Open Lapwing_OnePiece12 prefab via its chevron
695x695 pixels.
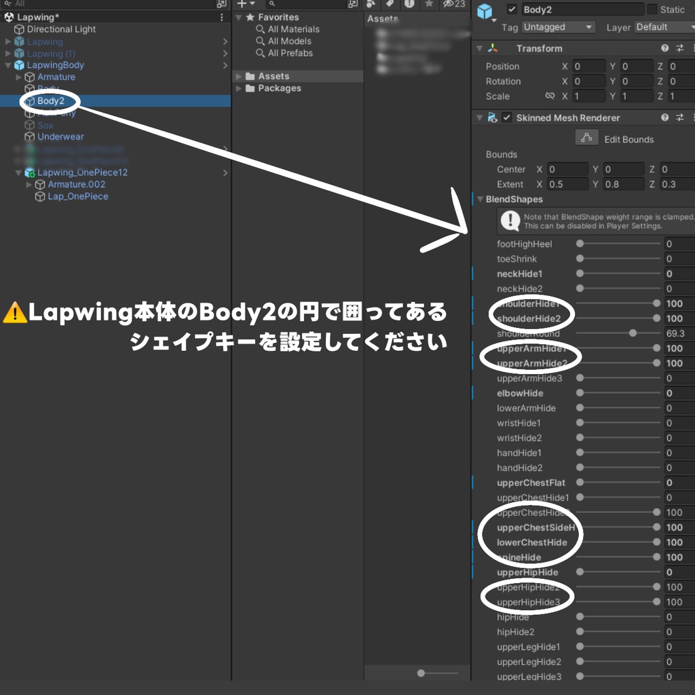tap(225, 172)
